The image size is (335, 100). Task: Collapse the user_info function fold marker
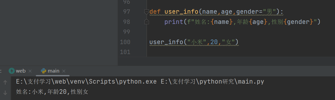(x=147, y=12)
